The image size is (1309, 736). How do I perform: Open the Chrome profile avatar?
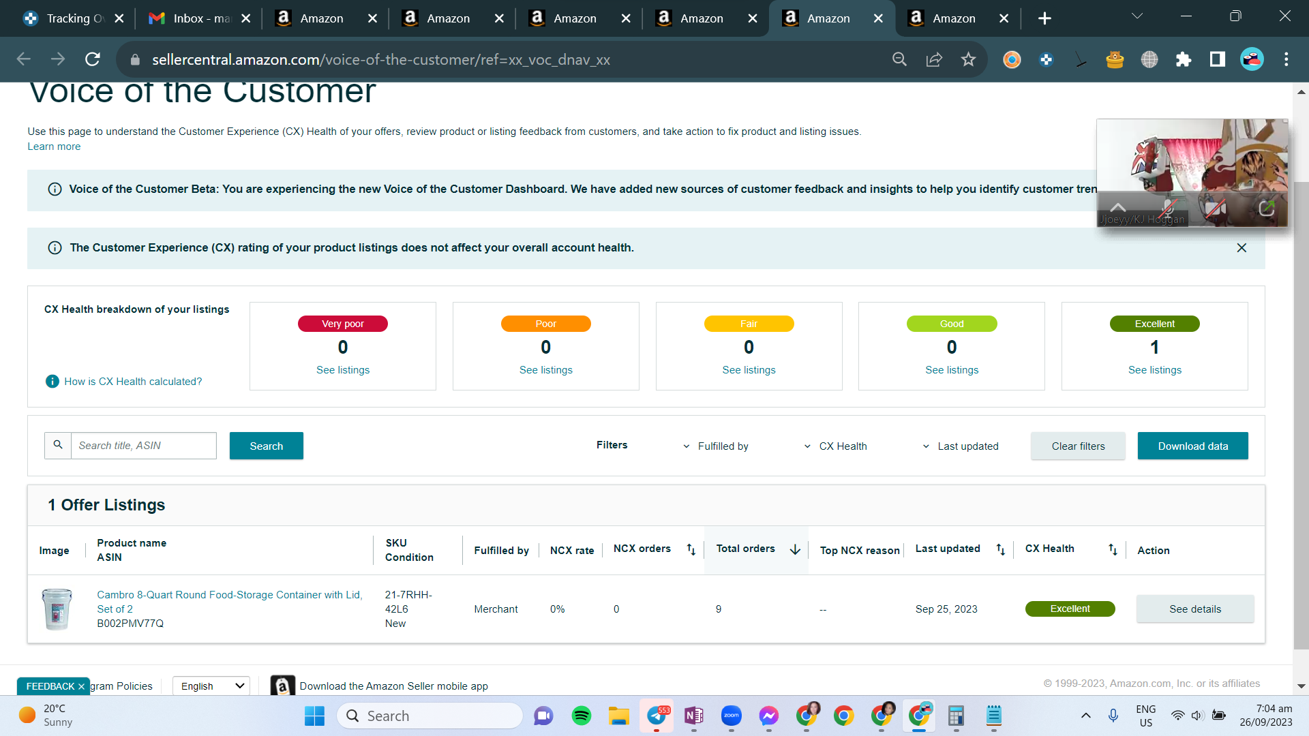click(x=1252, y=60)
